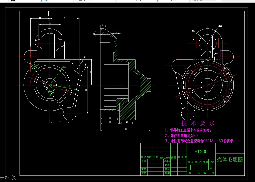
Task: Select the 设计 row label
Action: pos(144,161)
